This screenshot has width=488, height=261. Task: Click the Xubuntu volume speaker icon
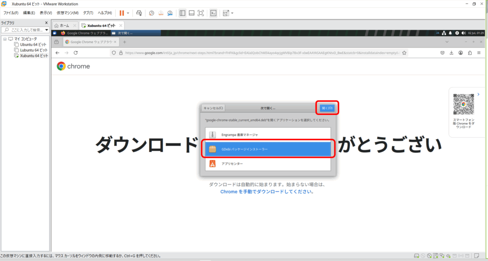tap(464, 33)
